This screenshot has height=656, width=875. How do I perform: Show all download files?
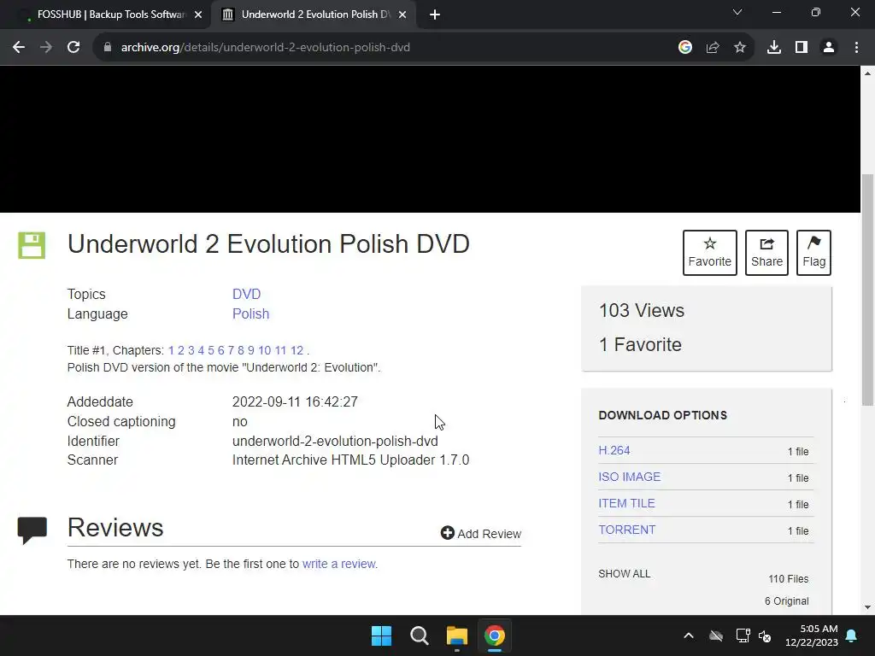coord(624,573)
